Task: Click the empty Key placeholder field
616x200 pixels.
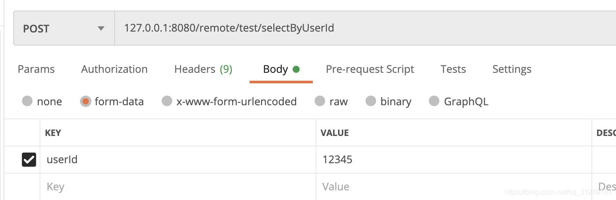Action: pos(176,187)
